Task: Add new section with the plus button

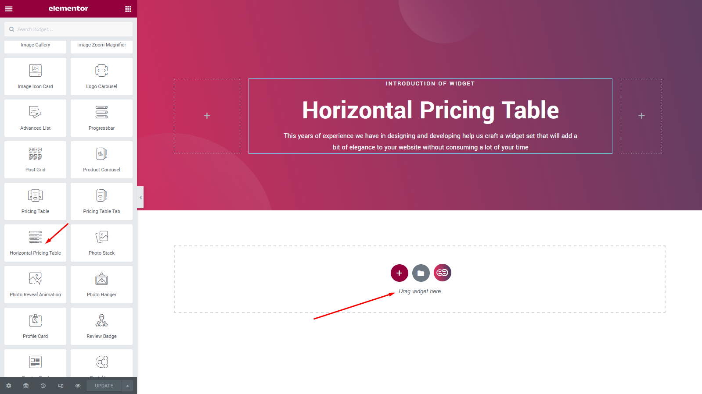Action: tap(399, 273)
